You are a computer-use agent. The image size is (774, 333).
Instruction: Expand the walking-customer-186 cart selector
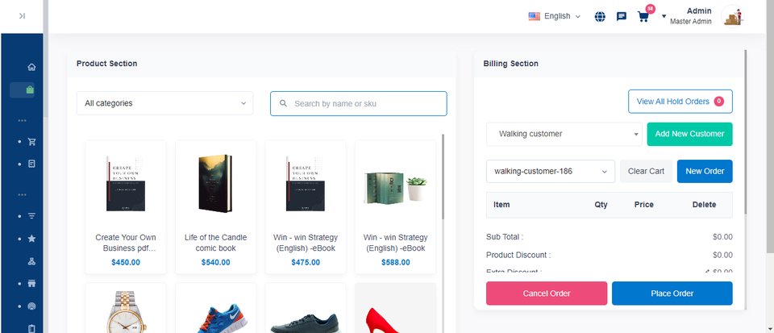coord(551,171)
